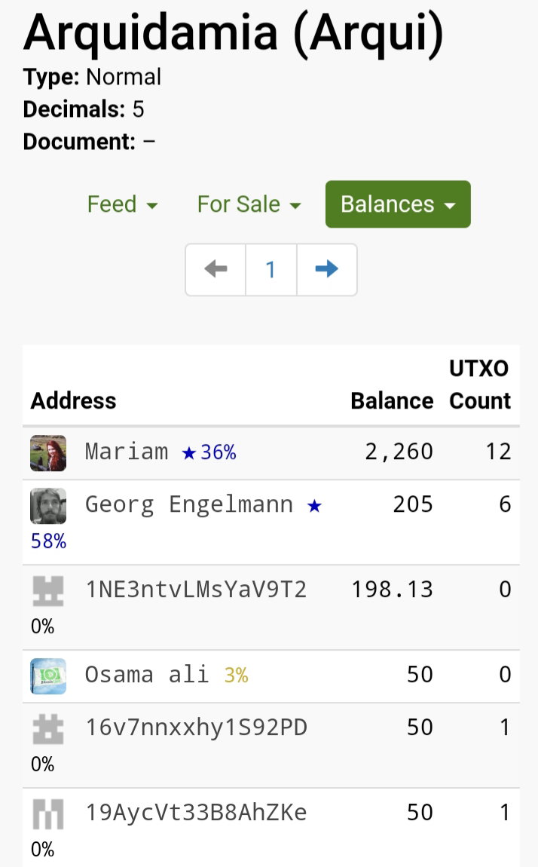Click the star beside Mariam's name
Screen dimensions: 538x867
[189, 453]
